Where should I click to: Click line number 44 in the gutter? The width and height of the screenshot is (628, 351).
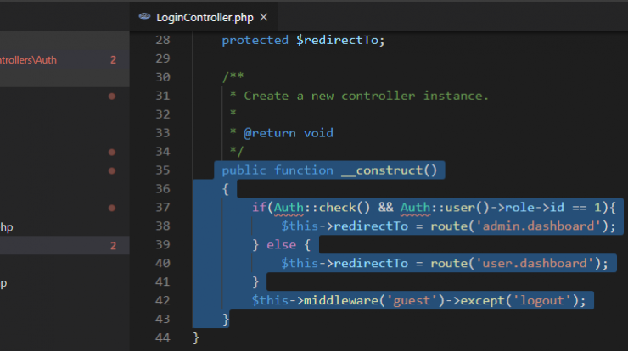click(x=163, y=338)
